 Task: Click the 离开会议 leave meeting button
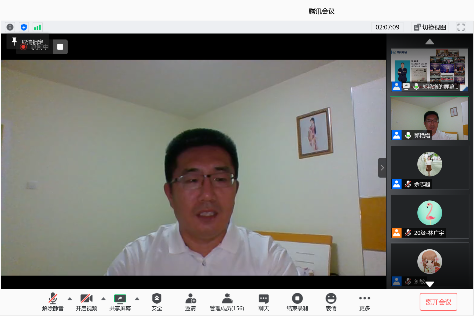click(x=438, y=302)
